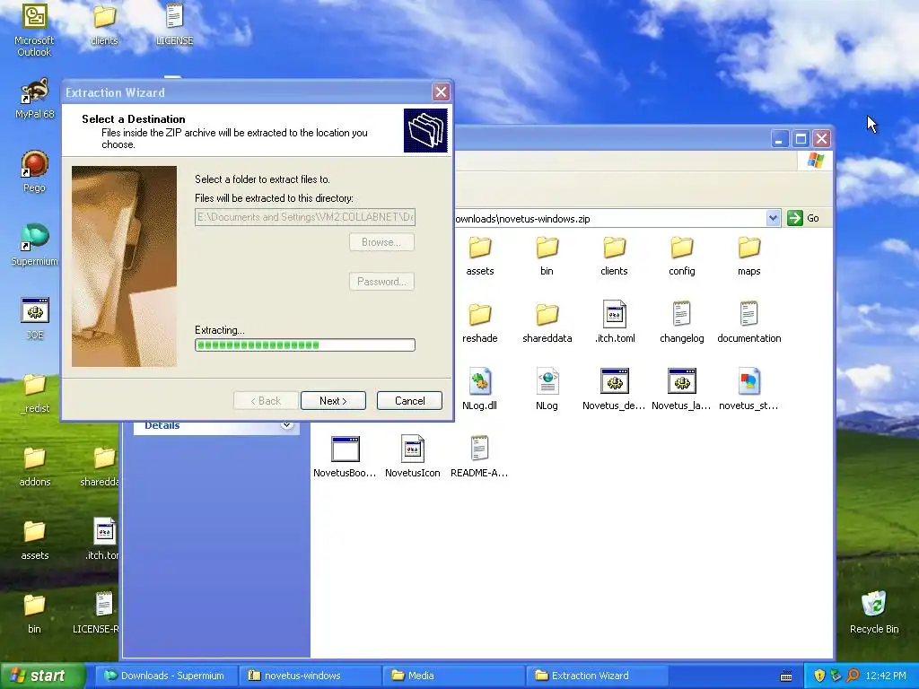
Task: Open the Start menu
Action: tap(42, 676)
